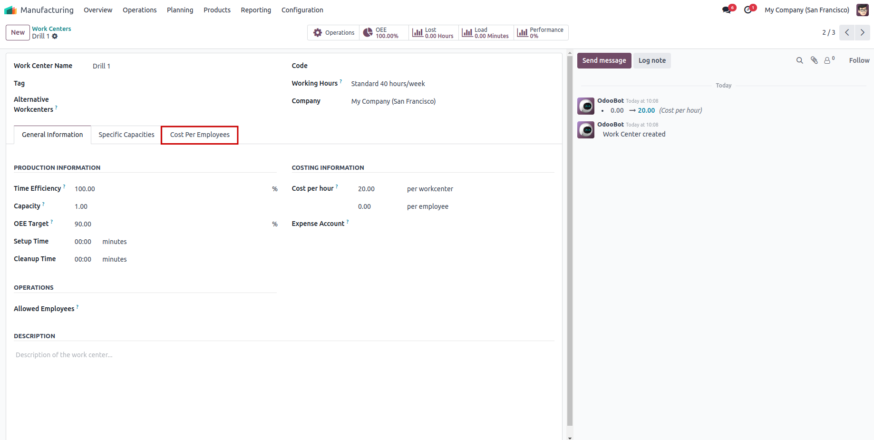Click the paperclip attachments icon

click(x=814, y=60)
